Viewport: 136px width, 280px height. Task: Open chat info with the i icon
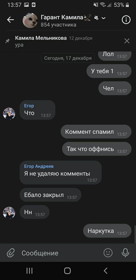click(126, 20)
